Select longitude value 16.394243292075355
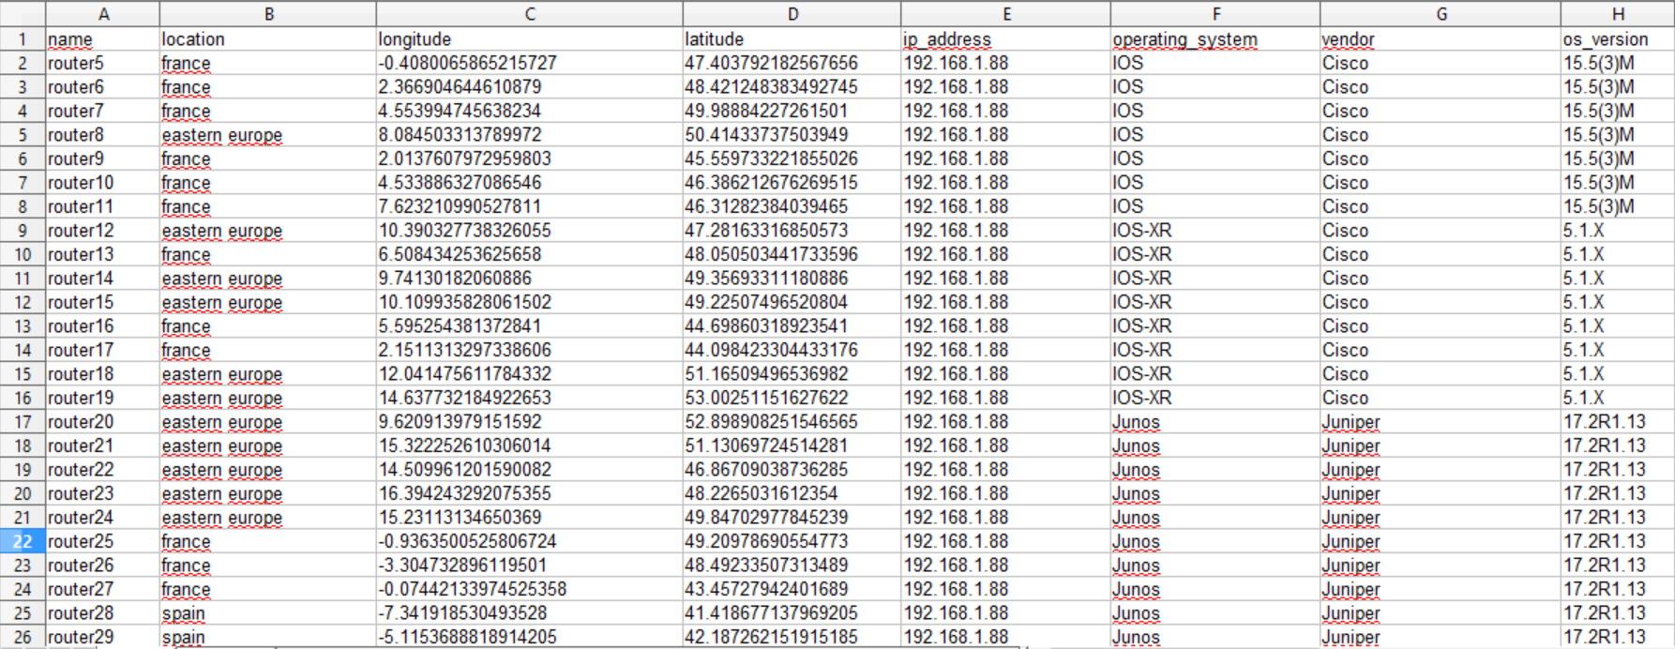1675x649 pixels. click(x=530, y=493)
